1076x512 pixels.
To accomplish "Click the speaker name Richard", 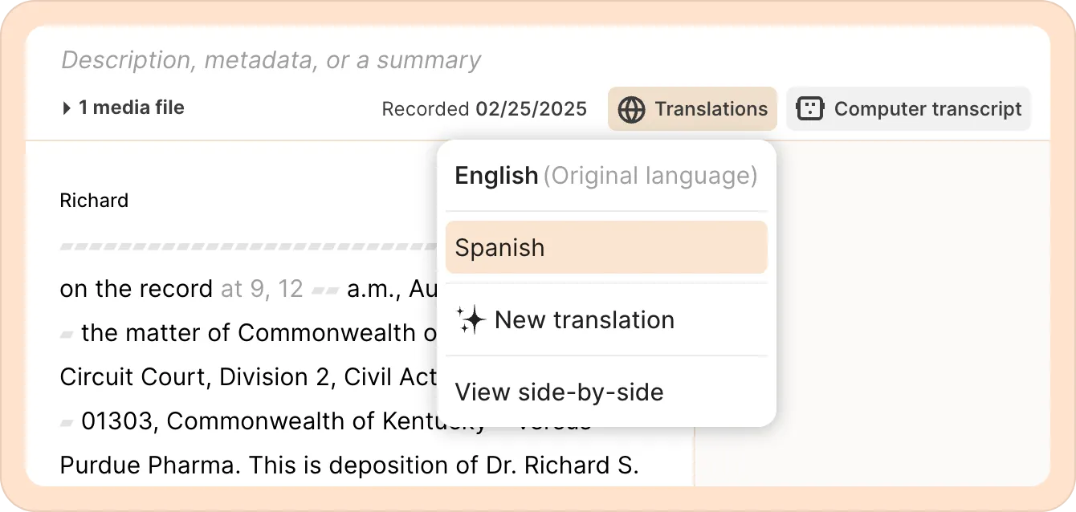I will pos(94,201).
